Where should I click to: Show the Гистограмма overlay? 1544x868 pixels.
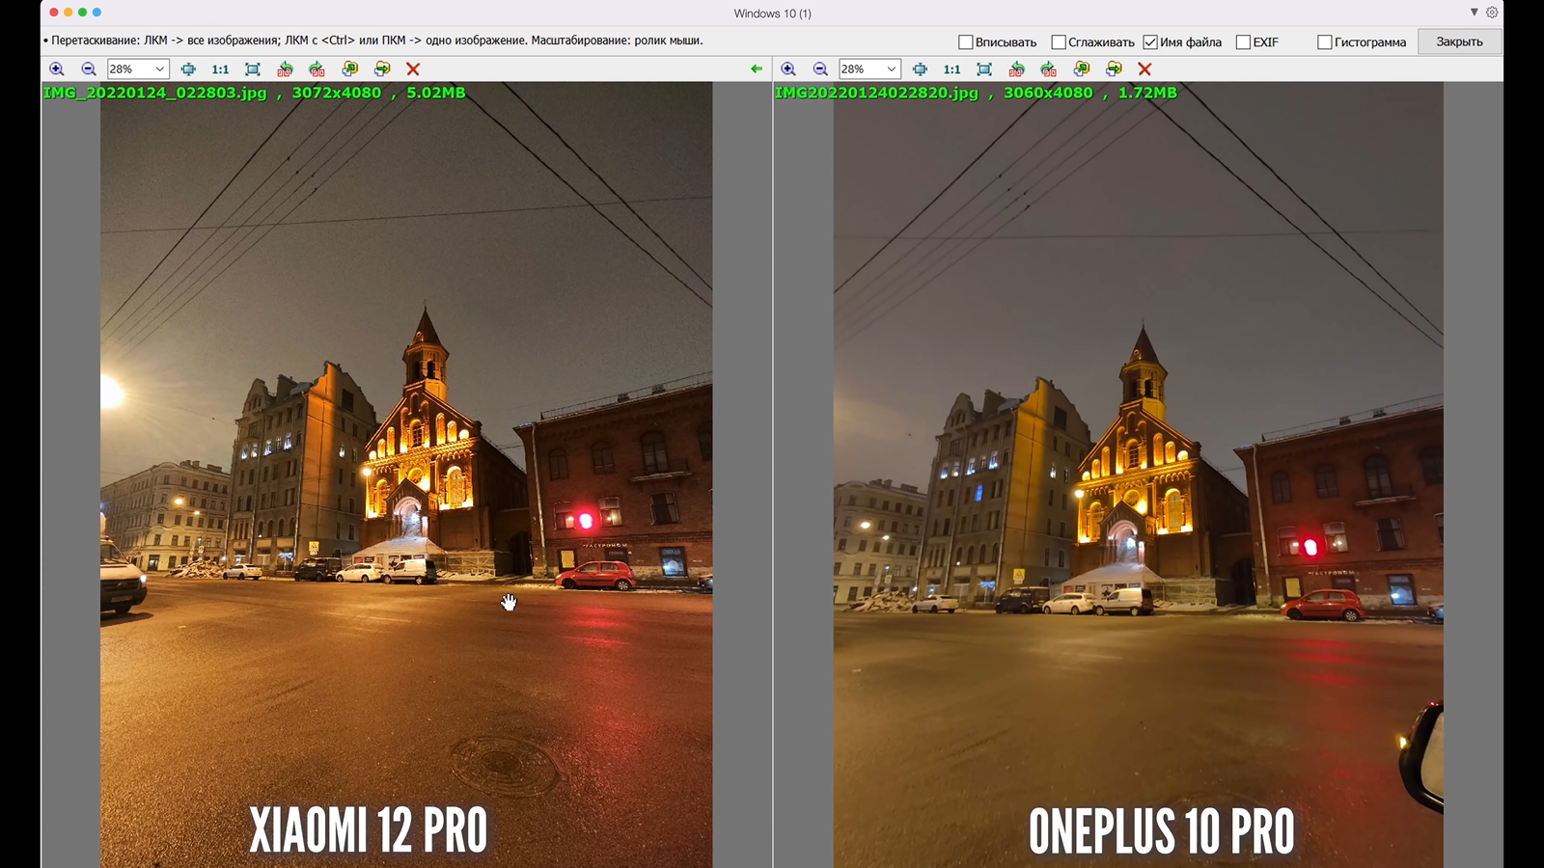point(1325,42)
